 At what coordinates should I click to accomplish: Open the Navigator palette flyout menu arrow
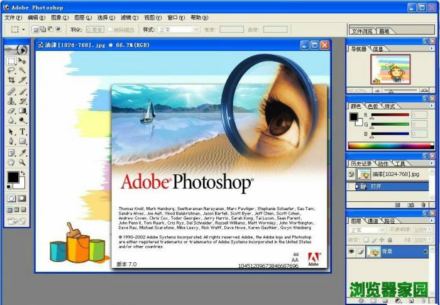pyautogui.click(x=432, y=48)
